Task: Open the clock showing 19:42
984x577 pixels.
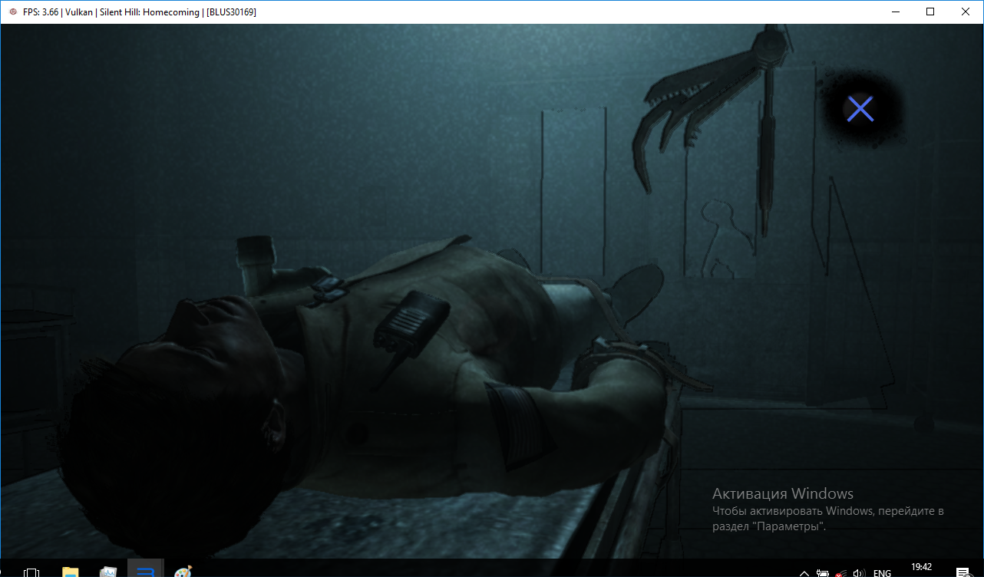Action: 921,568
